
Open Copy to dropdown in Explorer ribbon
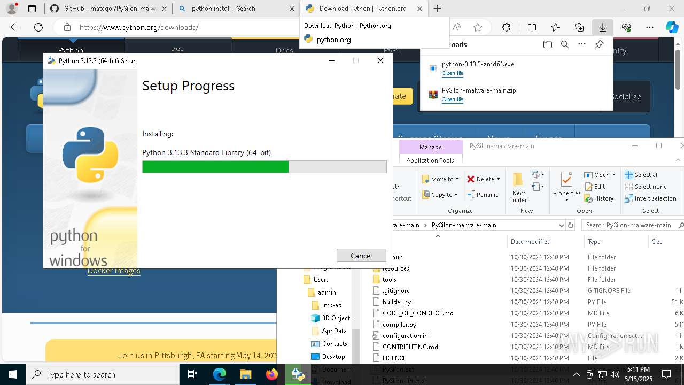pyautogui.click(x=440, y=195)
